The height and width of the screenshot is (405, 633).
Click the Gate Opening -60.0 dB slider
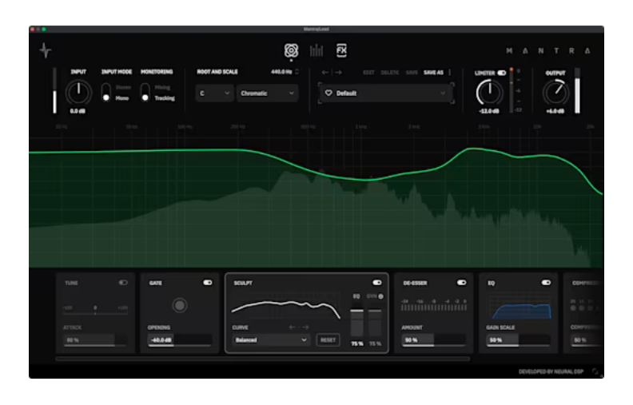pos(179,340)
